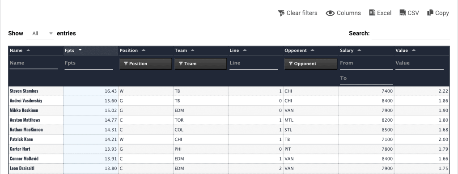The width and height of the screenshot is (458, 174).
Task: Click the Copy documents icon
Action: [430, 13]
